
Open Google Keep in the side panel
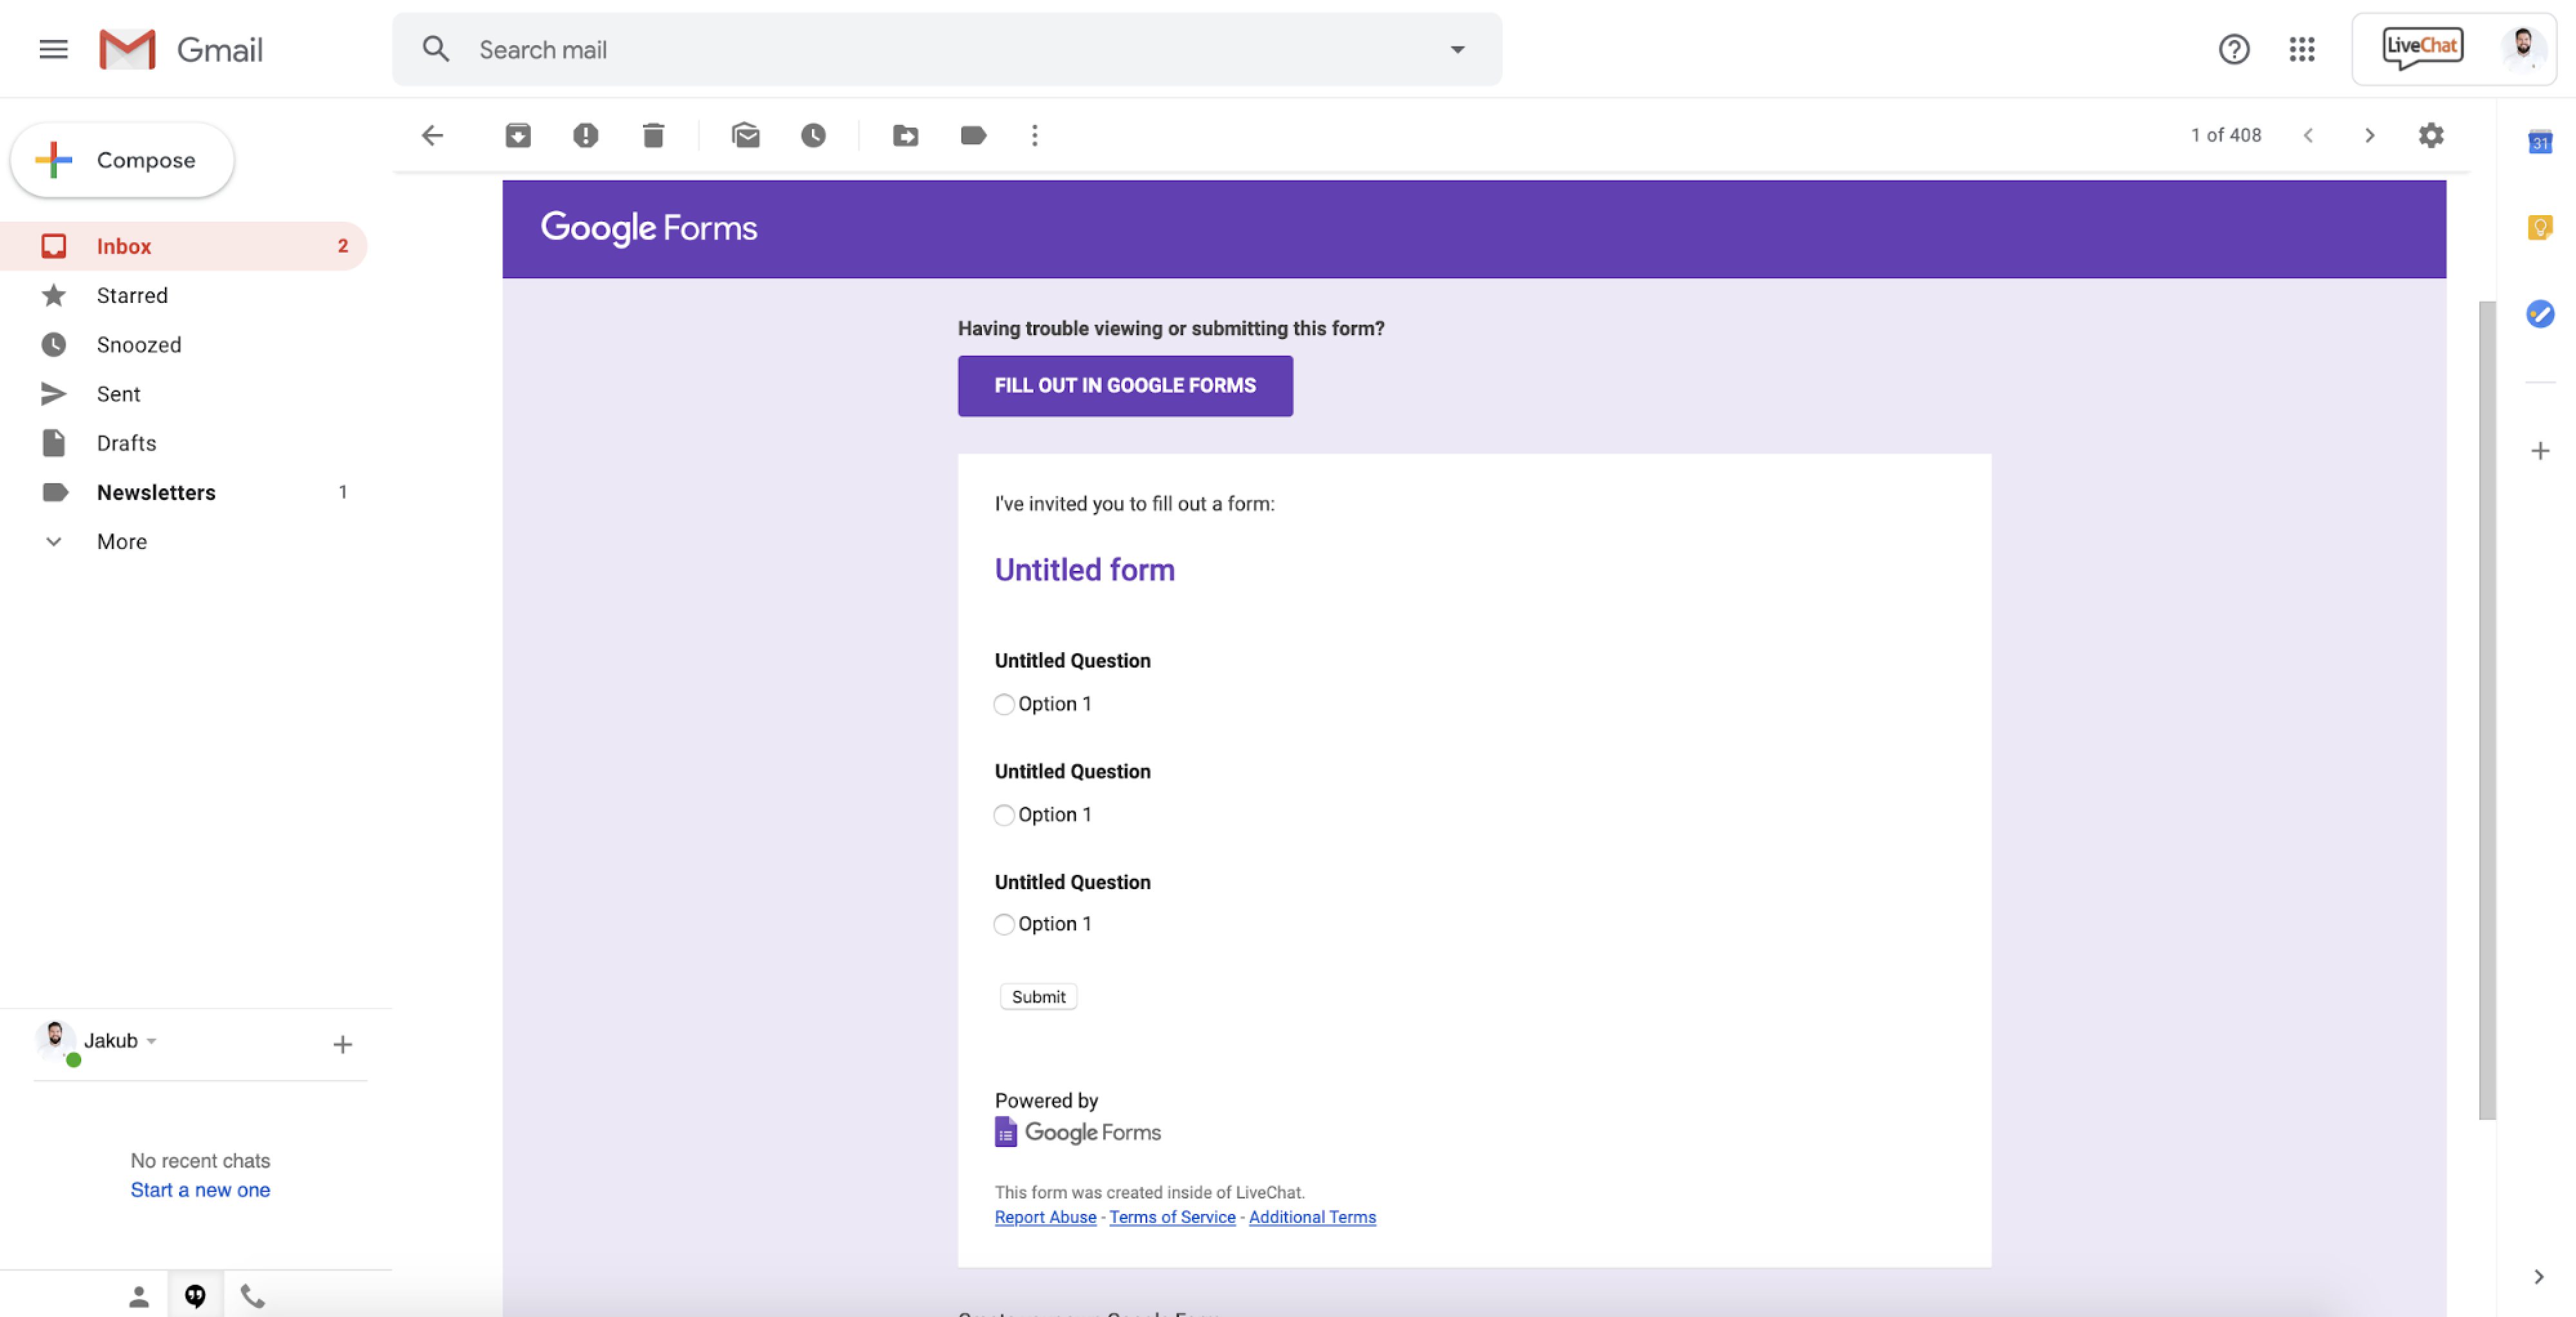coord(2541,227)
